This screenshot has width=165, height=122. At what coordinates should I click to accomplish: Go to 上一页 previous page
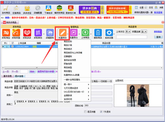[x=6, y=71]
